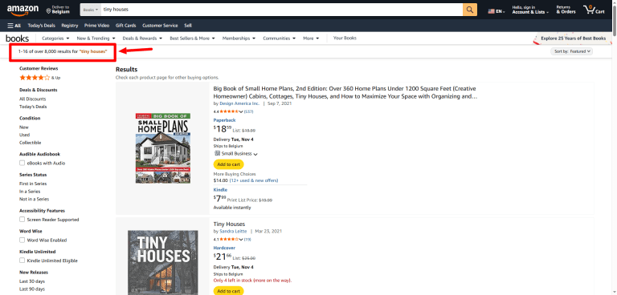
Task: Click the tiny houses search field
Action: [281, 10]
